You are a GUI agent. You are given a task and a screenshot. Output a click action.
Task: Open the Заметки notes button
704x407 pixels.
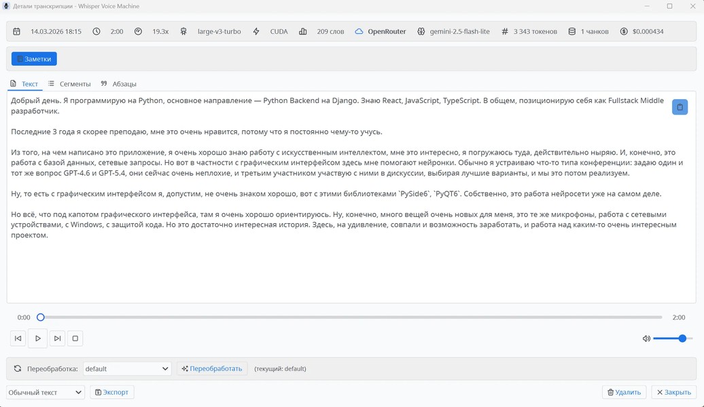34,59
